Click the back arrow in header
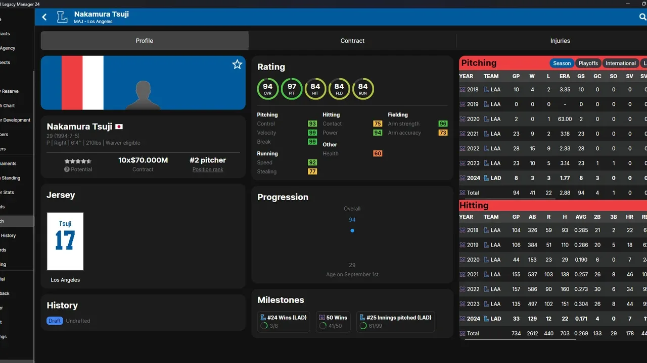 point(44,17)
